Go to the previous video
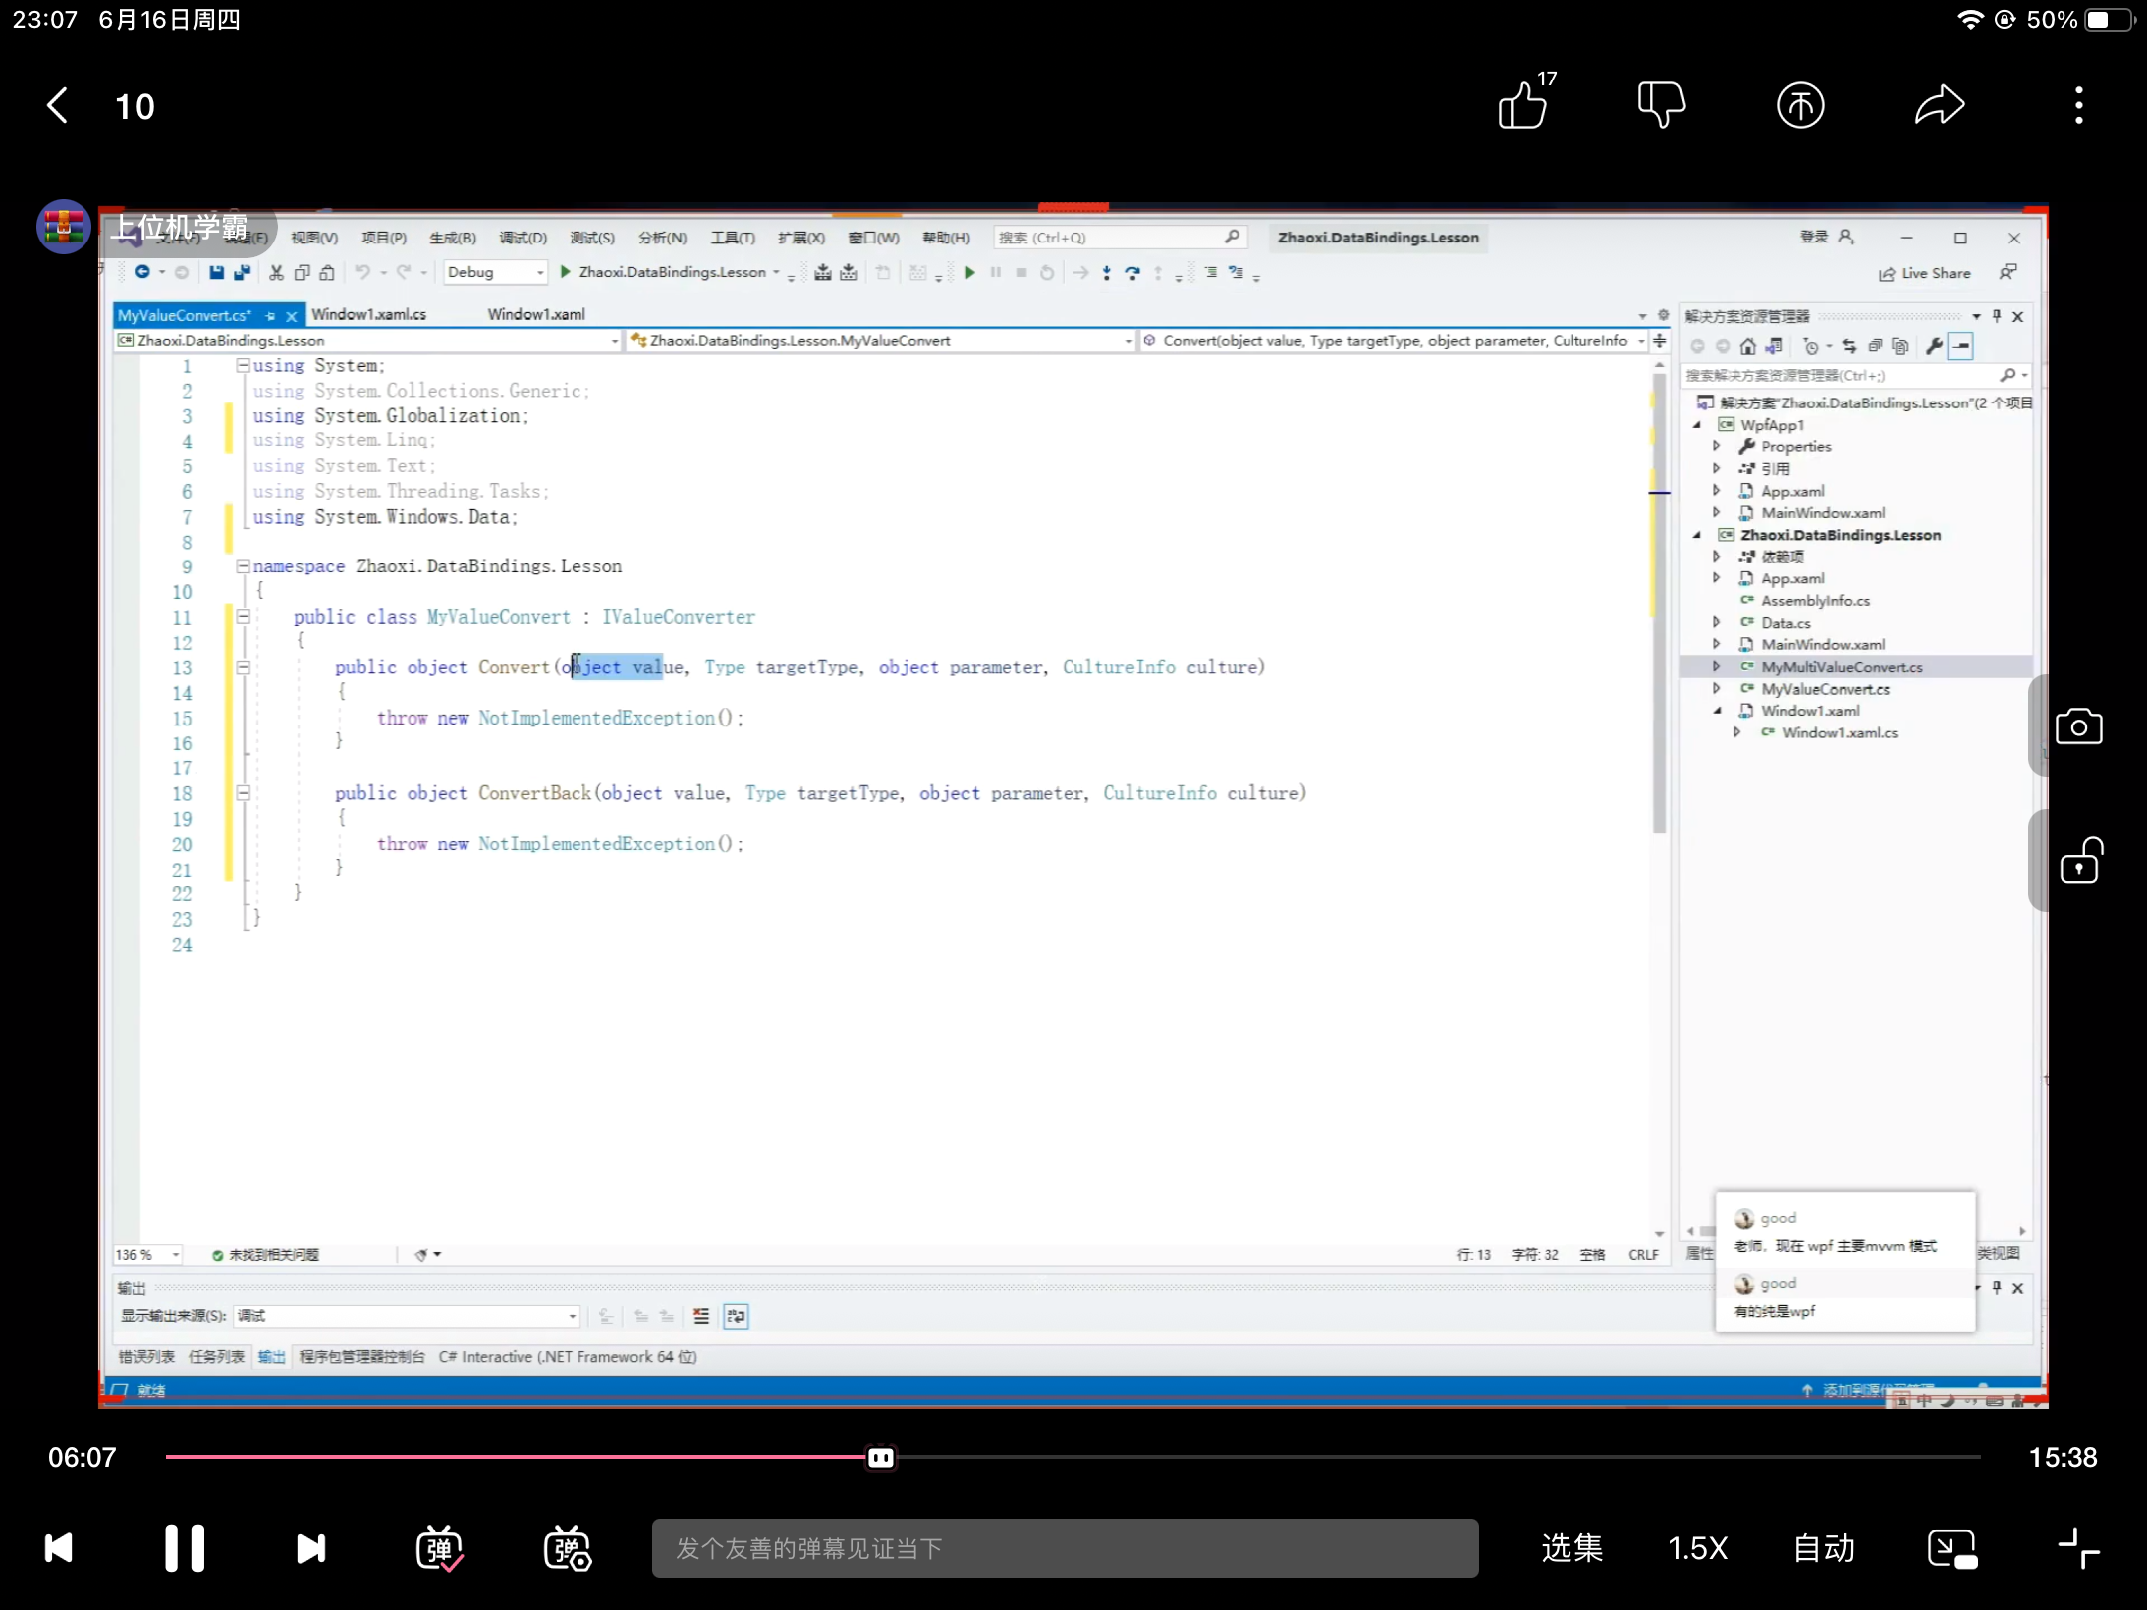This screenshot has width=2147, height=1610. point(59,1548)
